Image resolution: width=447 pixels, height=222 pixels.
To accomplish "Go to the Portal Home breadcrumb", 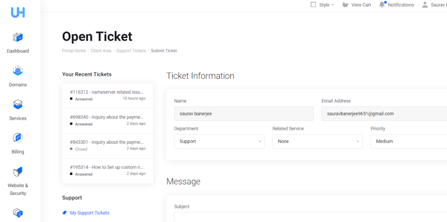I will click(74, 51).
